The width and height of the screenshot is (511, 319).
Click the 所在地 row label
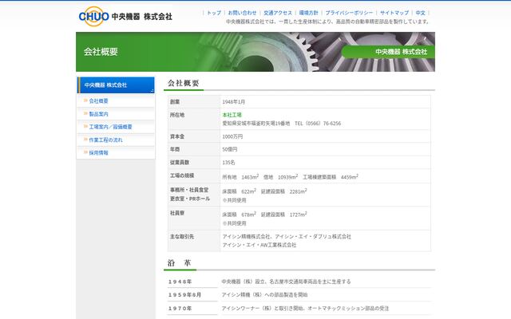[177, 115]
